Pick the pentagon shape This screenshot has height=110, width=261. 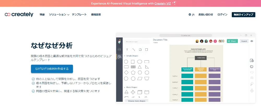pos(133,73)
